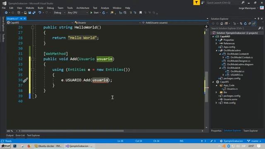Click the Open File folder icon
Image resolution: width=265 pixels, height=149 pixels.
[25, 13]
